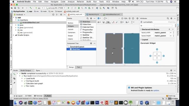189x106 pixels.
Task: Open the Android project view dropdown
Action: click(x=19, y=14)
